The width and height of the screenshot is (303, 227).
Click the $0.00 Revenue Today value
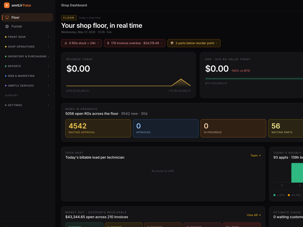pyautogui.click(x=78, y=69)
